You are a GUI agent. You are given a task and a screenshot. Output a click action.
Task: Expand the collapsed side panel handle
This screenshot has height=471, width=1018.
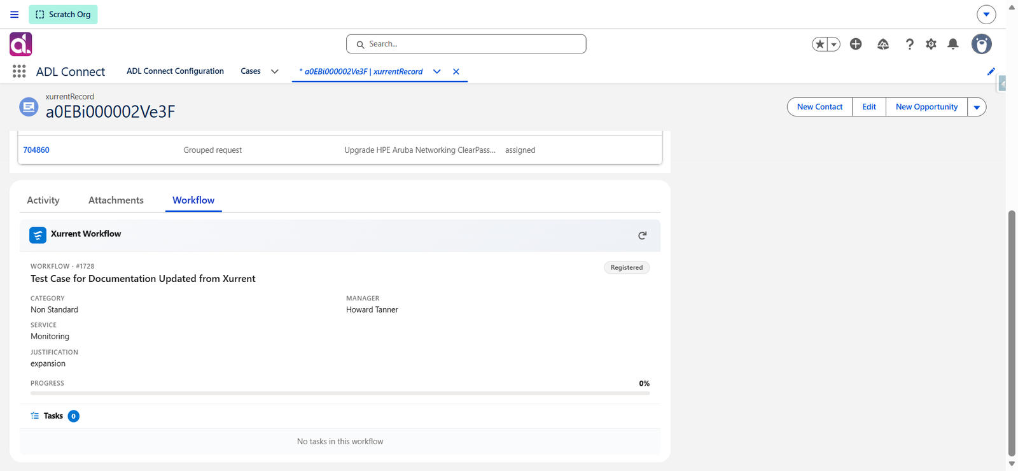(1002, 83)
